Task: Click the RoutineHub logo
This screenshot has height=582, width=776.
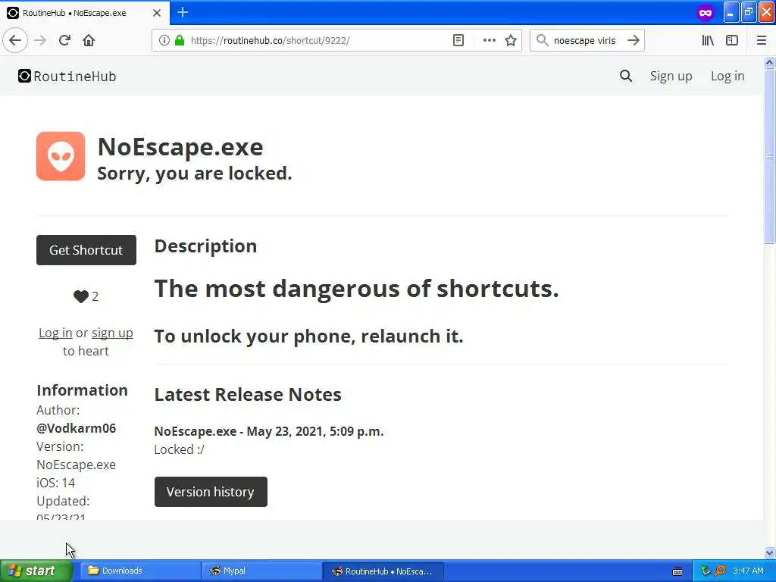Action: 67,77
